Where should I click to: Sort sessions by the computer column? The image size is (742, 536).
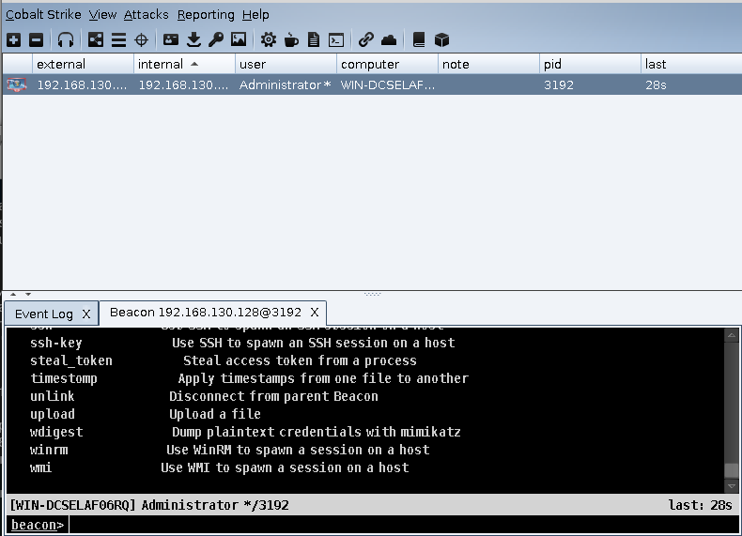pos(387,64)
